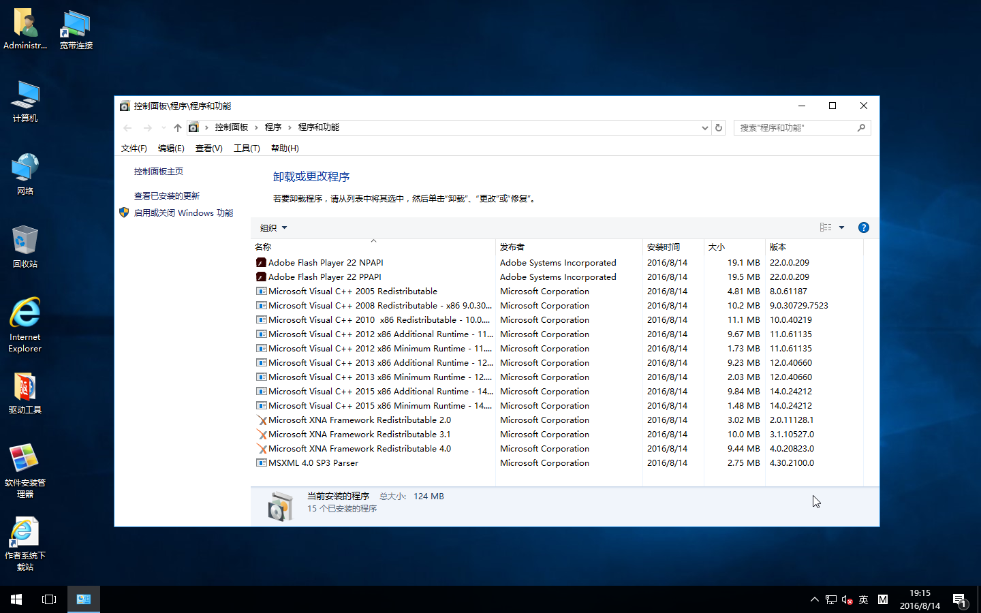The width and height of the screenshot is (981, 613).
Task: Open the view options dropdown arrow
Action: click(x=841, y=227)
